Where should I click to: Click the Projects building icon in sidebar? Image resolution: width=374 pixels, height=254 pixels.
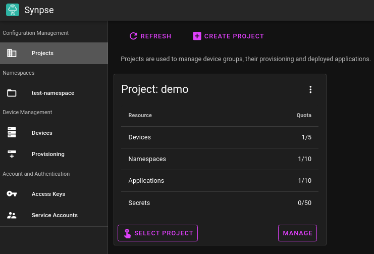(12, 53)
